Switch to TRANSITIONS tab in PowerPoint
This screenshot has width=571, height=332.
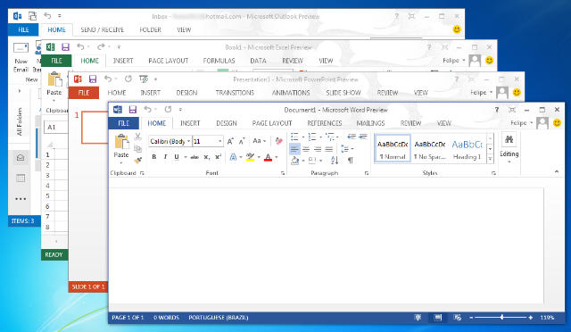click(x=235, y=93)
